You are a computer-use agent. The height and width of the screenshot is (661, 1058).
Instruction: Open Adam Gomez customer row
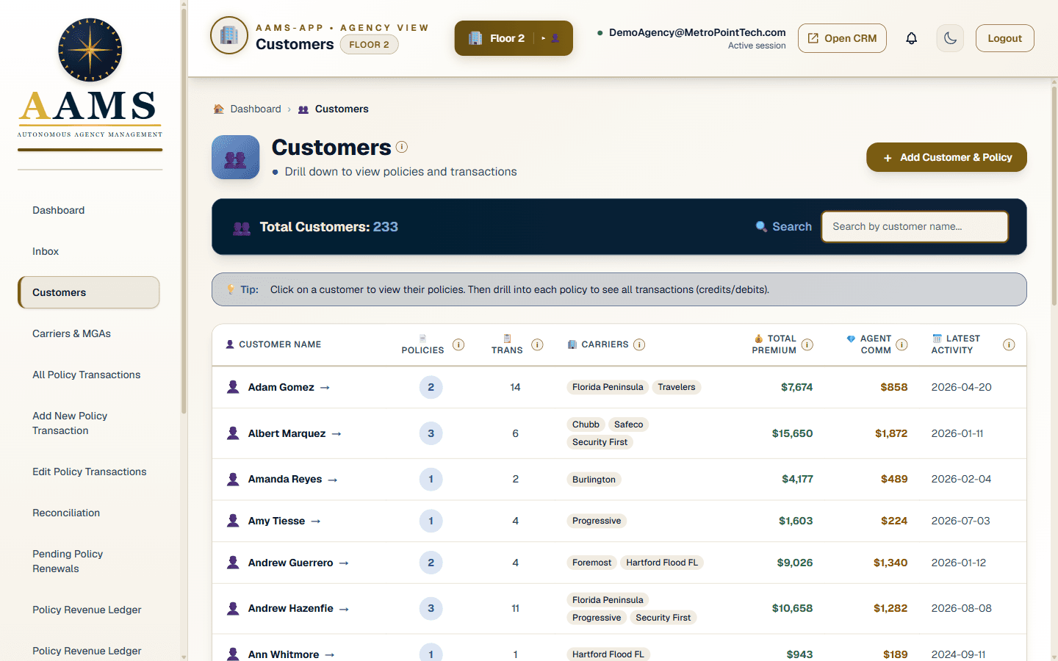pyautogui.click(x=619, y=387)
